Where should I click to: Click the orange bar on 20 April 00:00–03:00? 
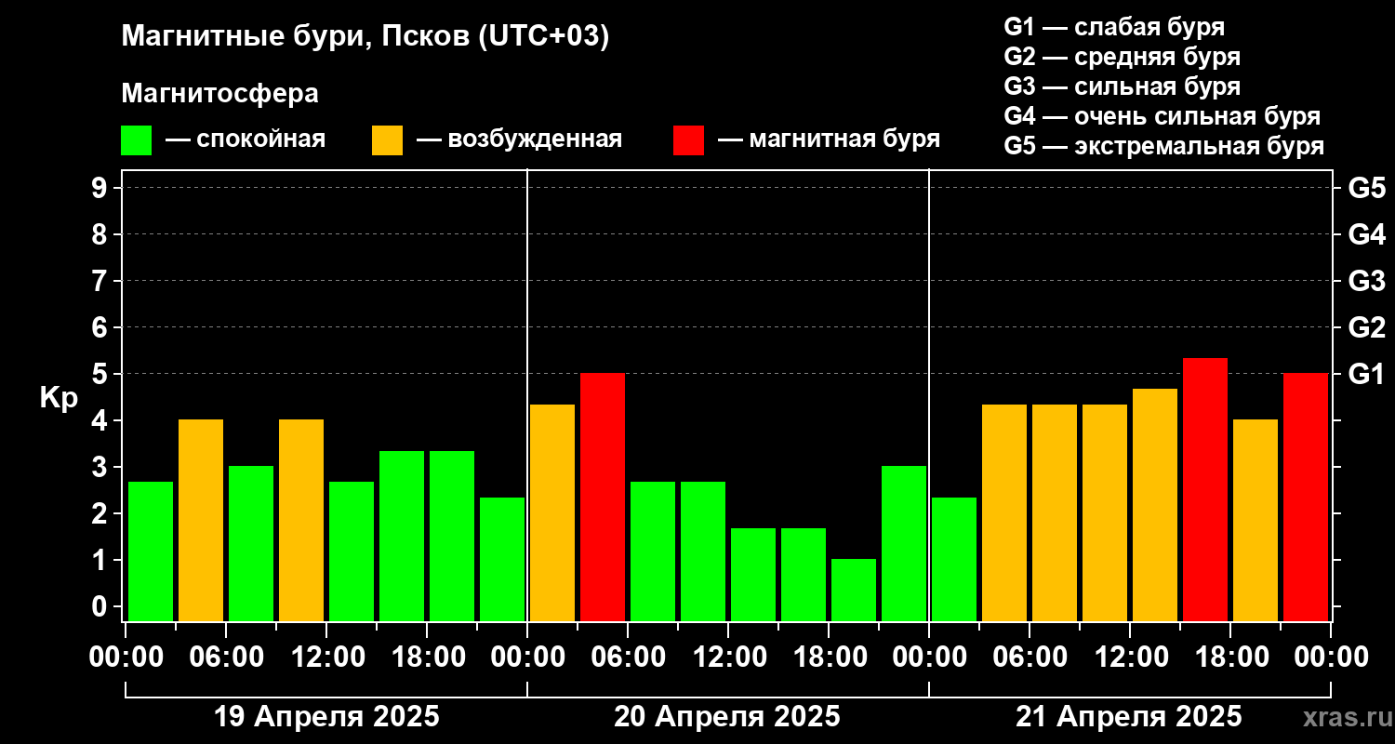552,513
